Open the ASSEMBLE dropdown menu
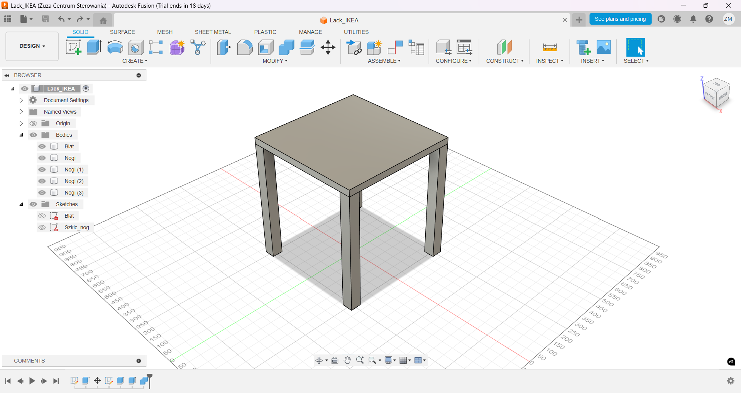The width and height of the screenshot is (741, 393). coord(384,61)
